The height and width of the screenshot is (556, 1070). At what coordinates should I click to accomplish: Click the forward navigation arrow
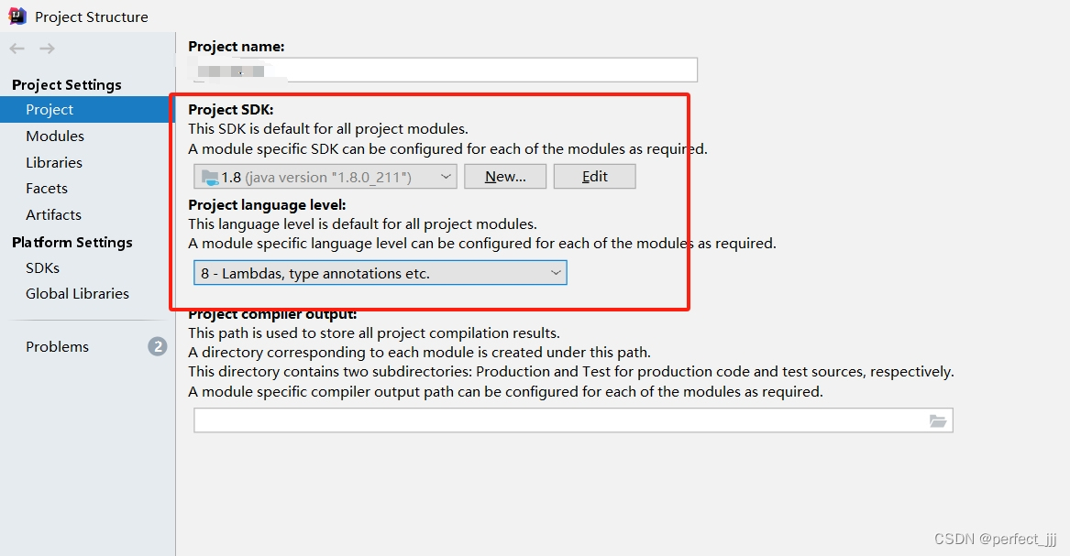(x=47, y=48)
